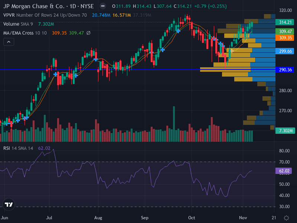Click the 1D interval in chart title
Viewport: 297px width, 223px height.
pyautogui.click(x=73, y=6)
